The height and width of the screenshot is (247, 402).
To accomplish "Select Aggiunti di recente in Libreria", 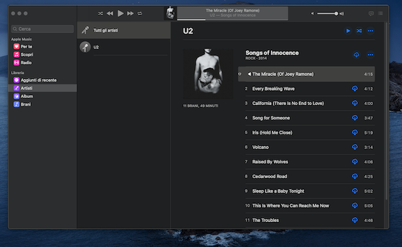I will [x=42, y=80].
